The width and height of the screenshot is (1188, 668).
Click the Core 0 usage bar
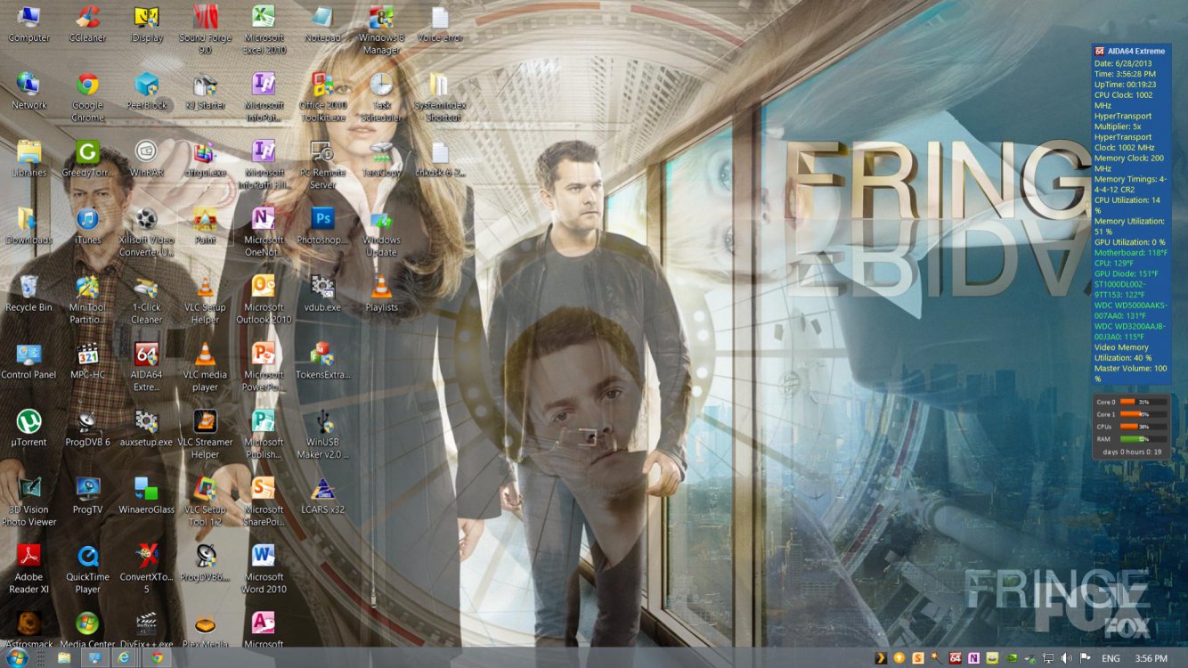(1143, 402)
